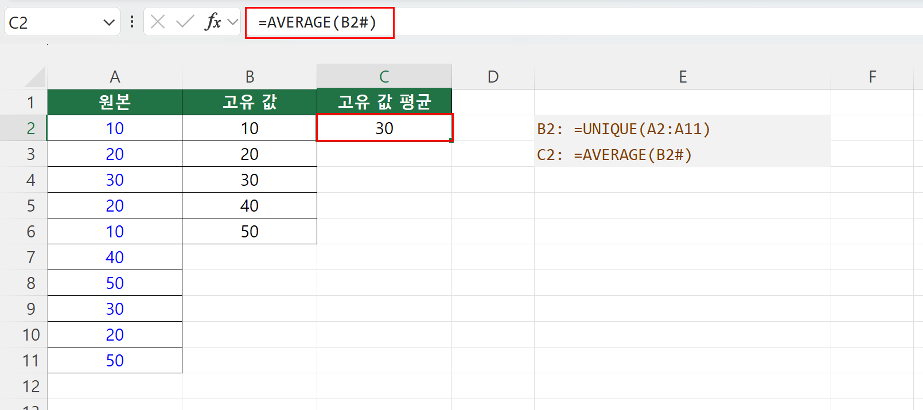Select row 6 header
The height and width of the screenshot is (410, 923).
24,232
